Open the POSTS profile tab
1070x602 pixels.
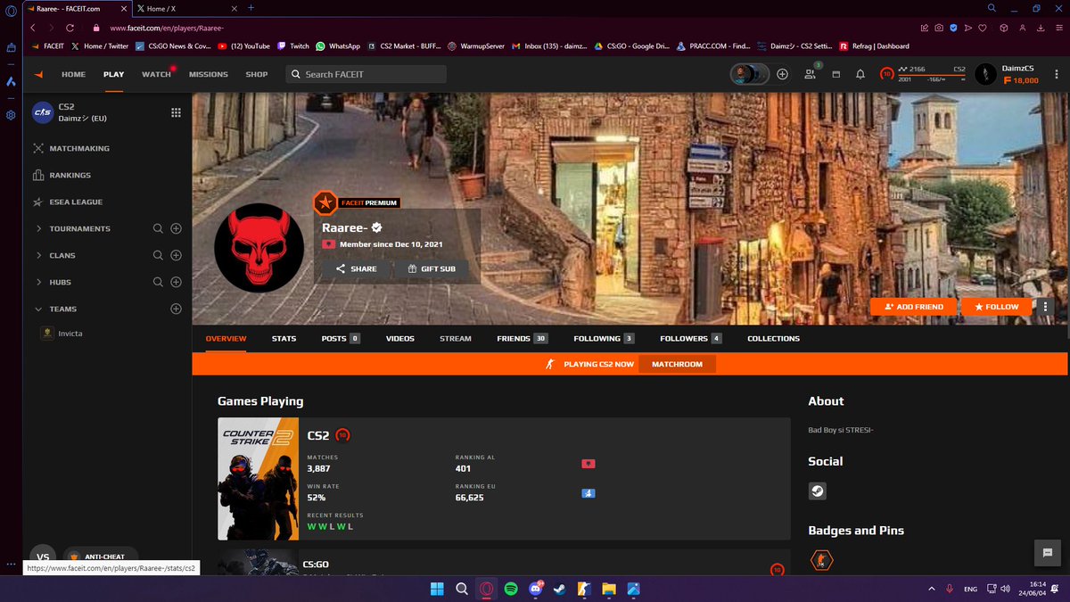click(341, 338)
